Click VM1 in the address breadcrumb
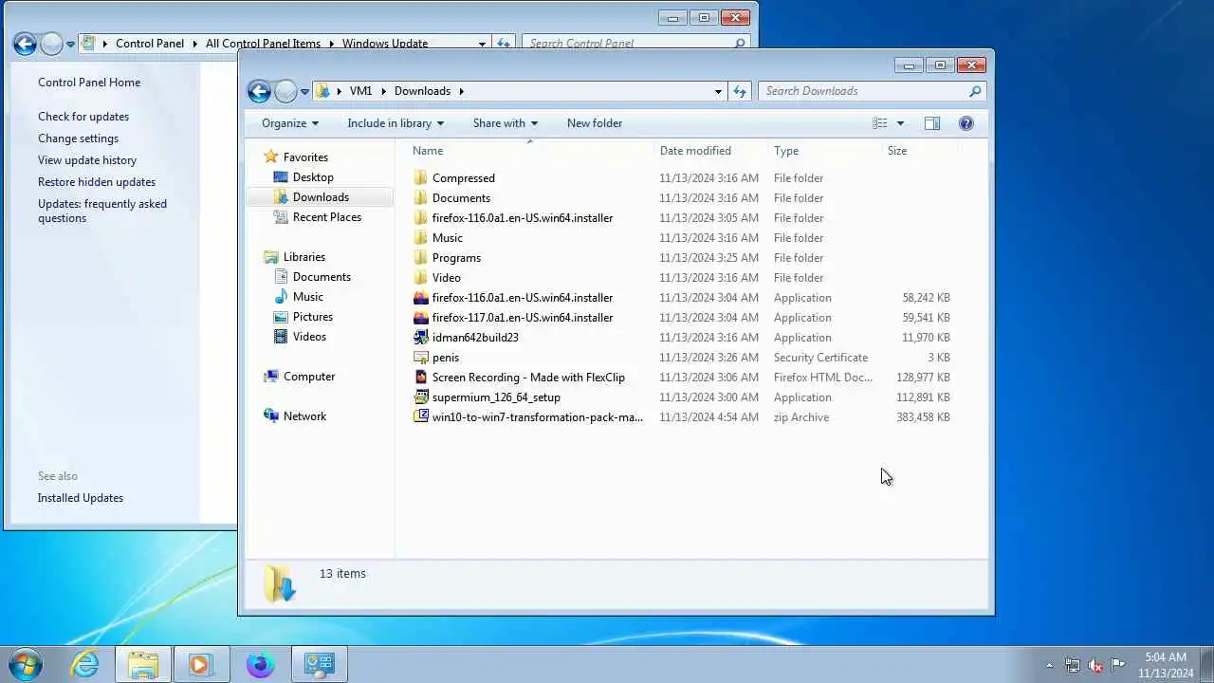Viewport: 1214px width, 683px height. coord(360,91)
